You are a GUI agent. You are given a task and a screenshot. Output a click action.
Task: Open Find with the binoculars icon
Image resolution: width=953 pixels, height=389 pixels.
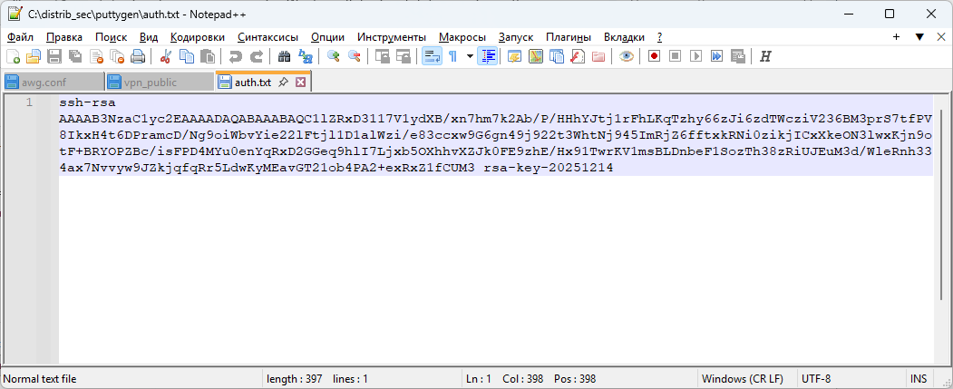284,56
